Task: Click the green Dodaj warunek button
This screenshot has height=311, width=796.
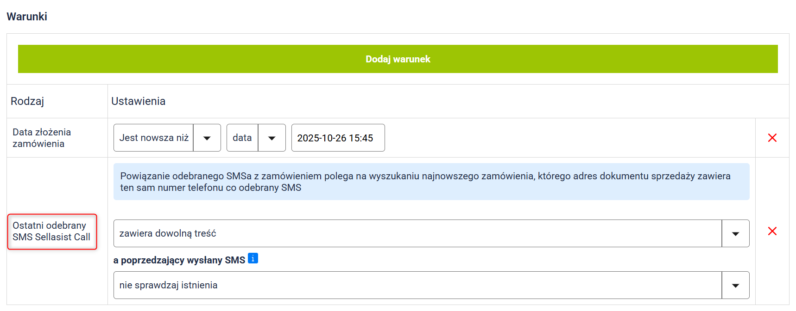Action: 398,59
